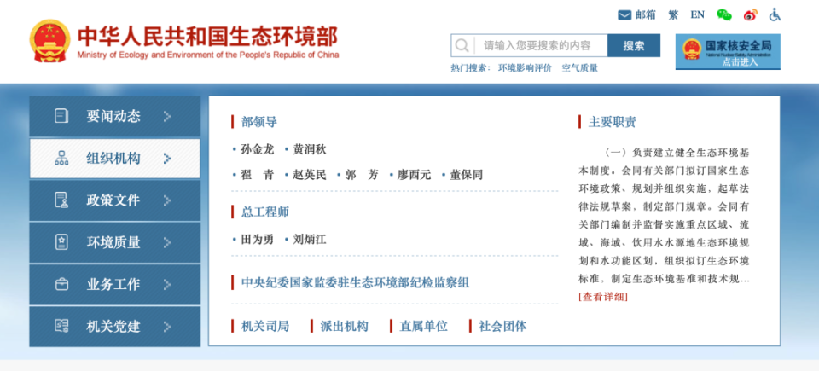Open hot search 空气质量
The width and height of the screenshot is (819, 371).
[580, 68]
